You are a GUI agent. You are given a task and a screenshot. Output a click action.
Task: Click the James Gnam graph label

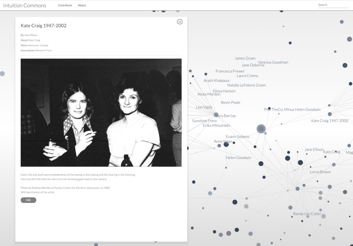[245, 59]
